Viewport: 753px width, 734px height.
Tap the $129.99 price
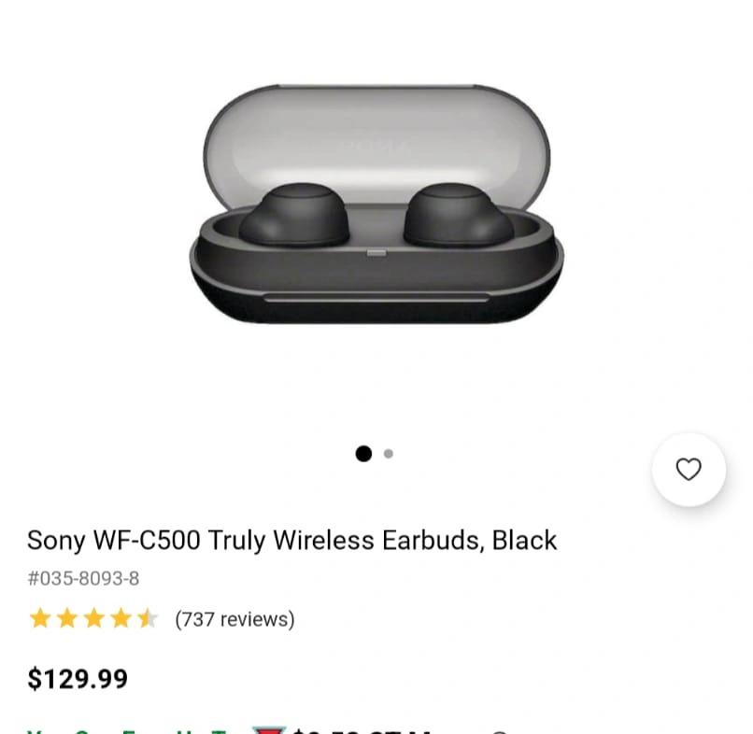click(x=78, y=679)
